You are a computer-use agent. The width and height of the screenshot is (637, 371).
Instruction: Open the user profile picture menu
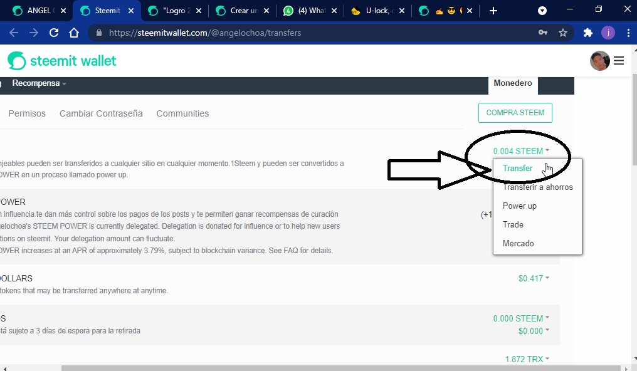pos(600,61)
